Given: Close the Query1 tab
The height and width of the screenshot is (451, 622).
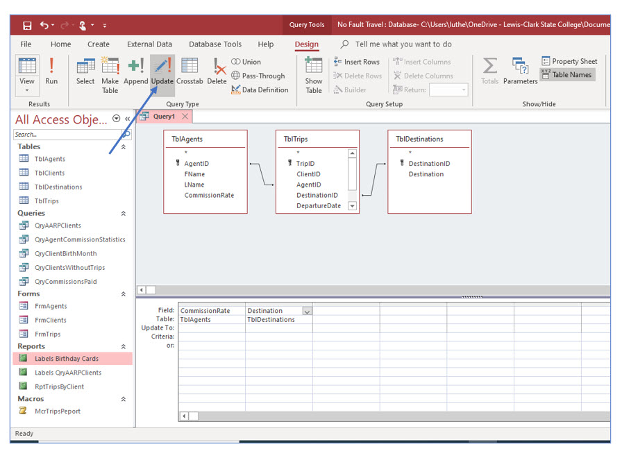Looking at the screenshot, I should pos(185,116).
